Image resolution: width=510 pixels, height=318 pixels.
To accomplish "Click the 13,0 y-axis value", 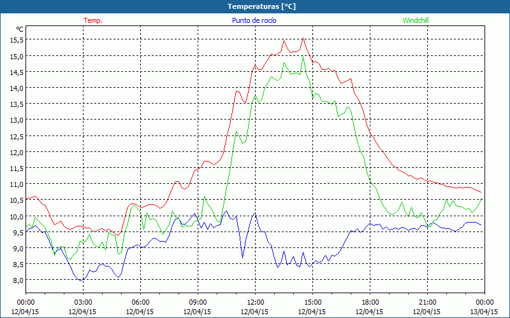I will [17, 120].
